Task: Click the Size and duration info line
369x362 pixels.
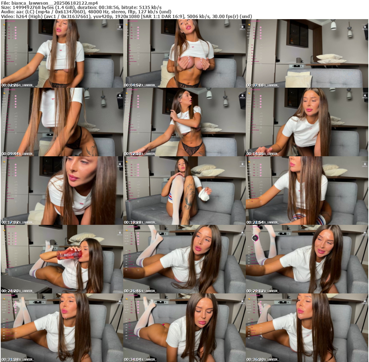Action: tap(81, 7)
